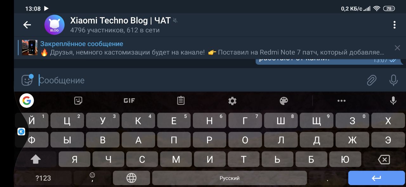Attach a file with the paperclip icon
406x187 pixels.
pos(371,80)
